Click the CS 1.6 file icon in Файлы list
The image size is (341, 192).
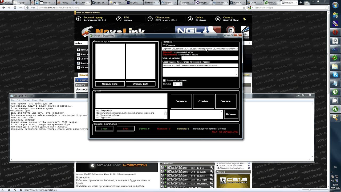[x=79, y=59]
